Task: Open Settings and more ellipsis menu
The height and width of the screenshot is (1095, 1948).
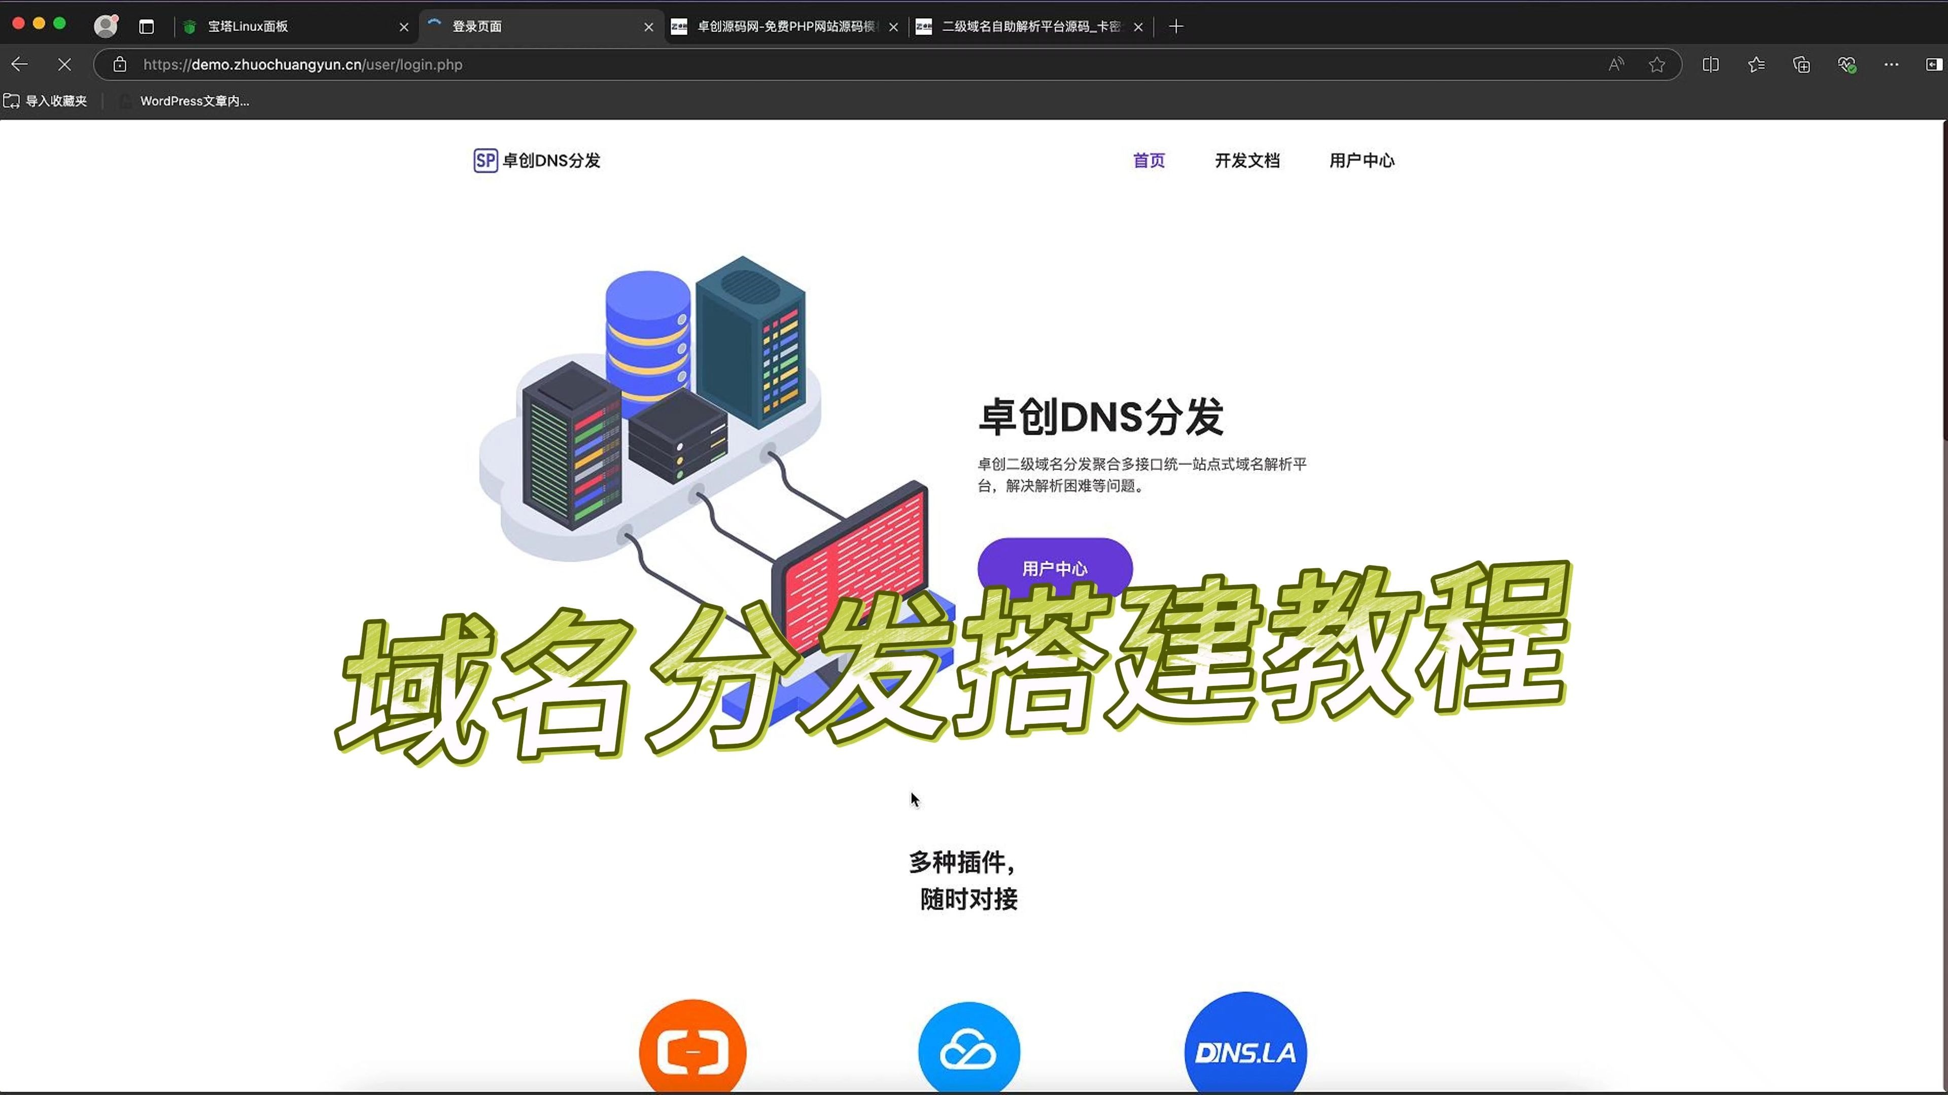Action: 1891,64
